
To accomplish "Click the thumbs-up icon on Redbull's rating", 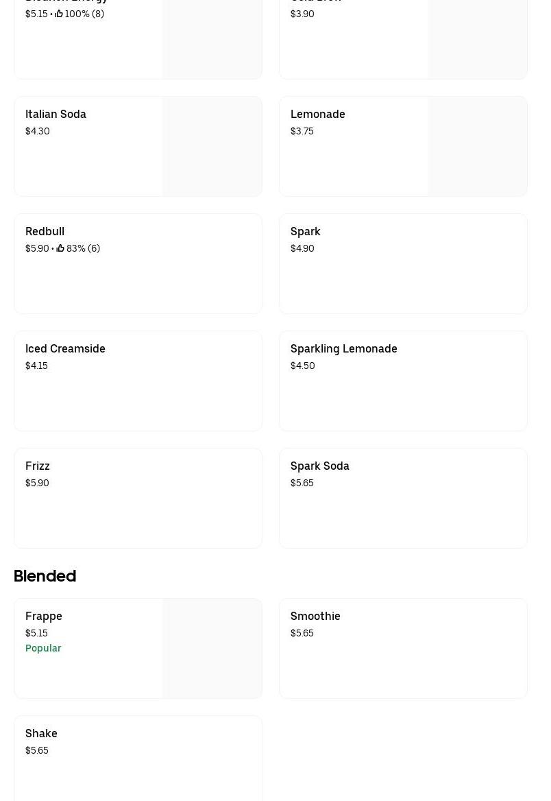I will tap(60, 248).
